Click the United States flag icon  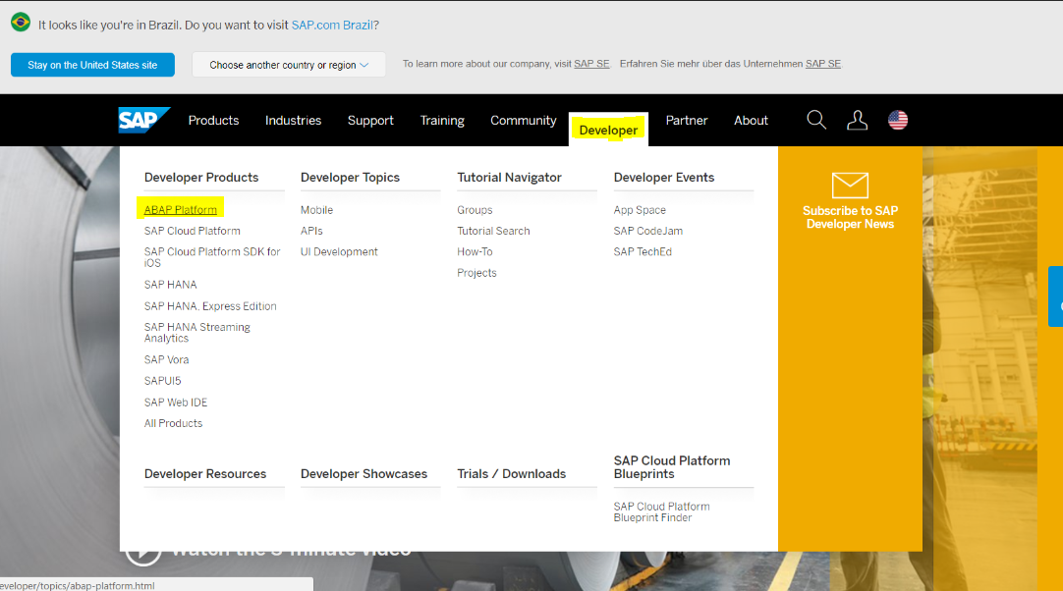pos(898,120)
